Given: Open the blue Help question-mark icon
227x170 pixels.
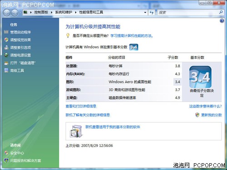Looking at the screenshot, I should (222, 21).
